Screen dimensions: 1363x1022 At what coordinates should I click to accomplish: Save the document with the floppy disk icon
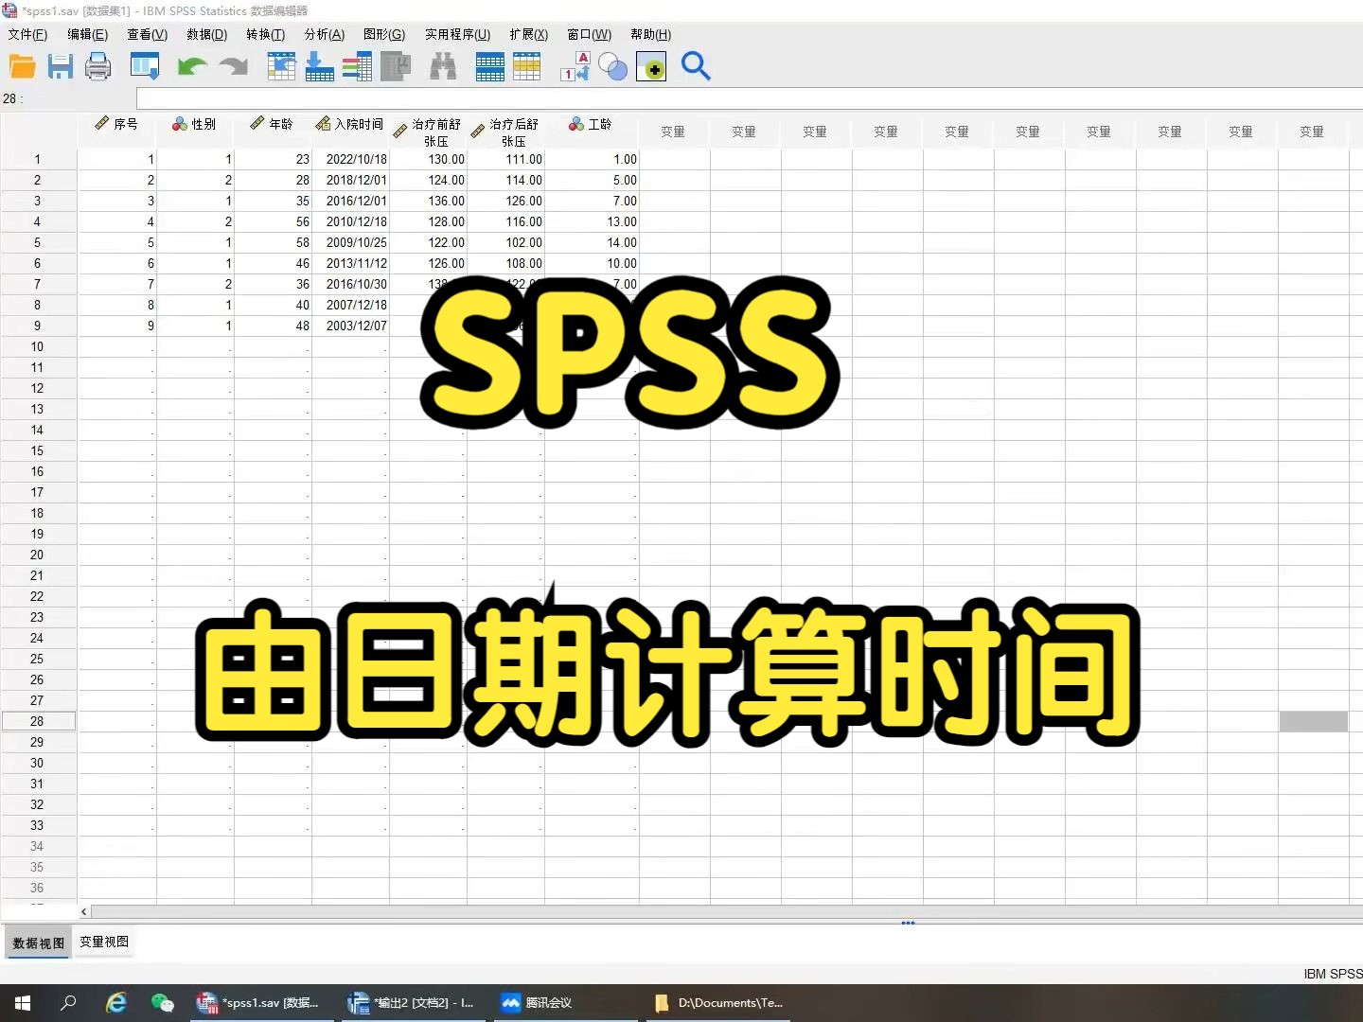click(x=61, y=66)
